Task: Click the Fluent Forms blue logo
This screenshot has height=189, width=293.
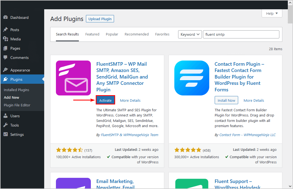Action: pyautogui.click(x=192, y=78)
